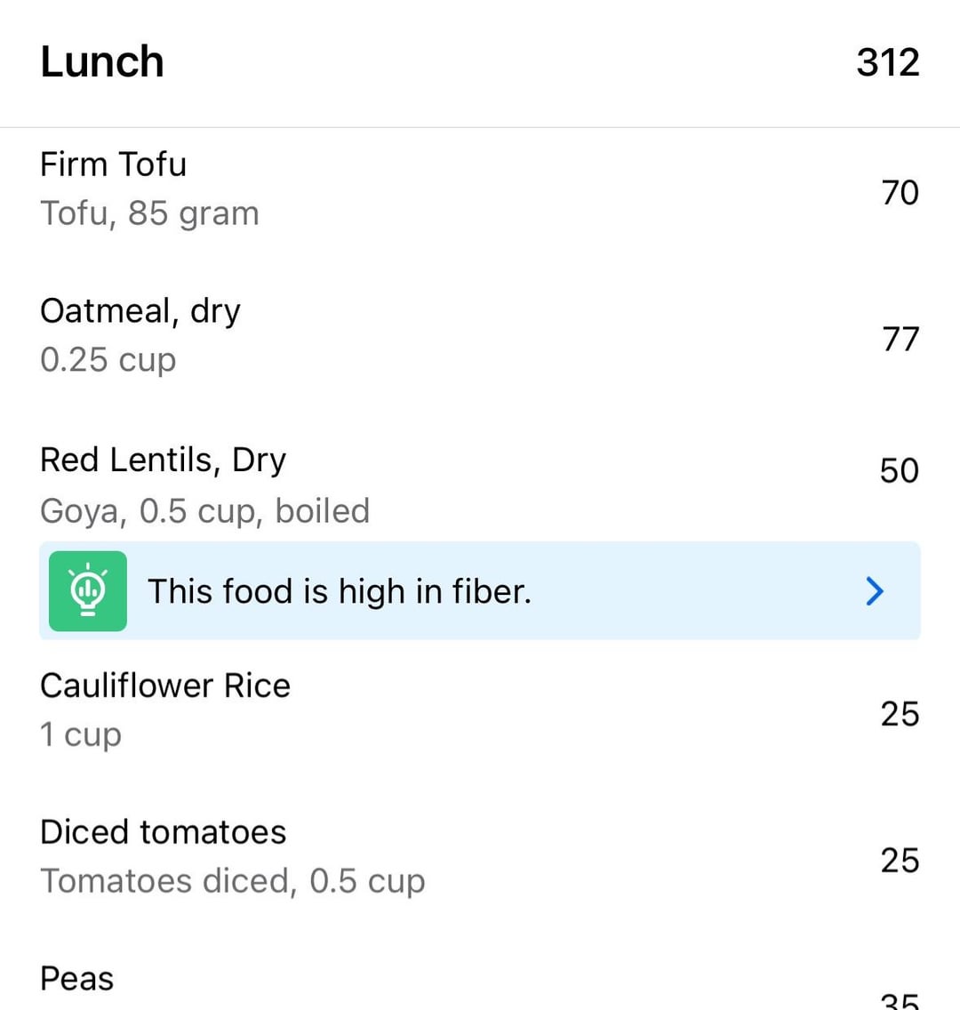Open the "Oatmeal, dry" food entry
This screenshot has height=1010, width=960.
[140, 311]
